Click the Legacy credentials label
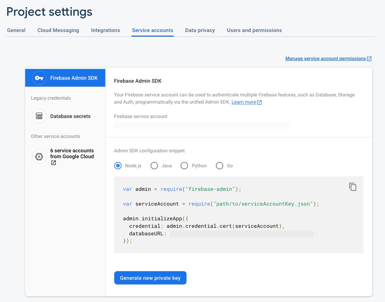Screen dimensions: 385x302 (x=51, y=98)
